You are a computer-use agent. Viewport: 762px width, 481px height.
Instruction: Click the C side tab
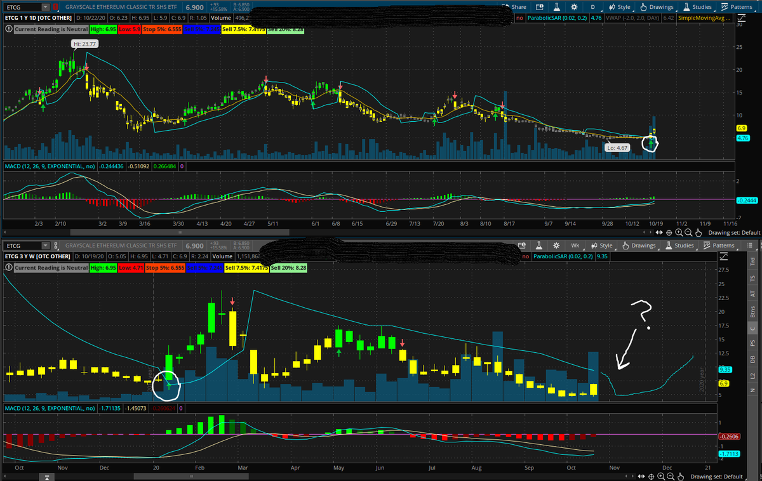point(752,327)
